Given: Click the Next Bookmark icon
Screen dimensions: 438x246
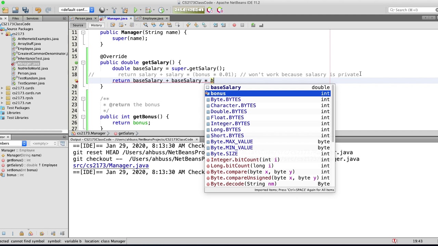Looking at the screenshot, I should click(x=196, y=25).
